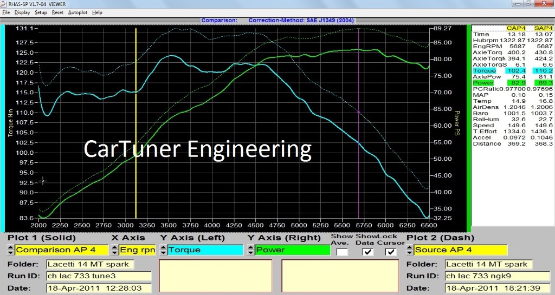Screen dimensions: 555x295
Task: Select the Eng rpm X axis field
Action: tap(137, 250)
